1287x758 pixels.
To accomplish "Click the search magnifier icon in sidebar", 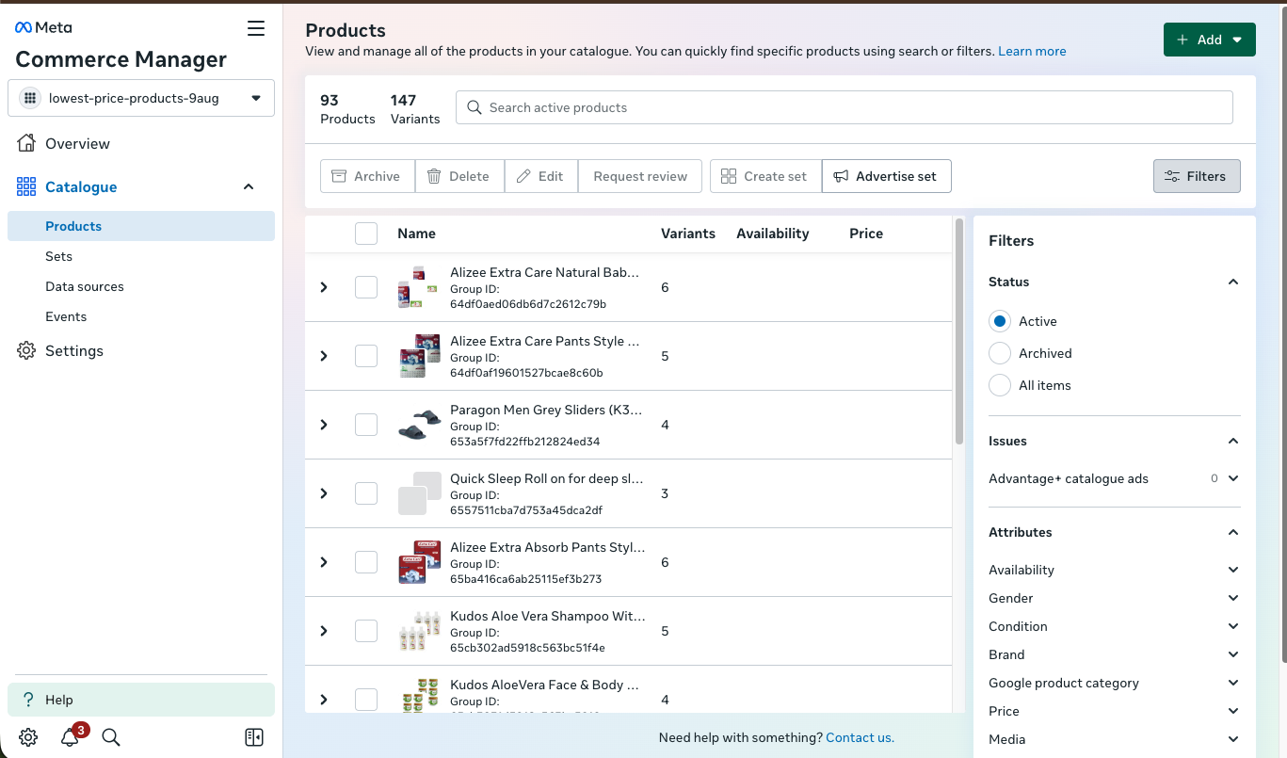I will tap(111, 737).
